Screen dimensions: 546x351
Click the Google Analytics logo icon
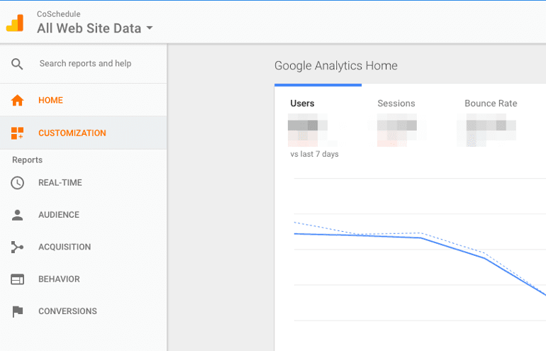tap(15, 23)
